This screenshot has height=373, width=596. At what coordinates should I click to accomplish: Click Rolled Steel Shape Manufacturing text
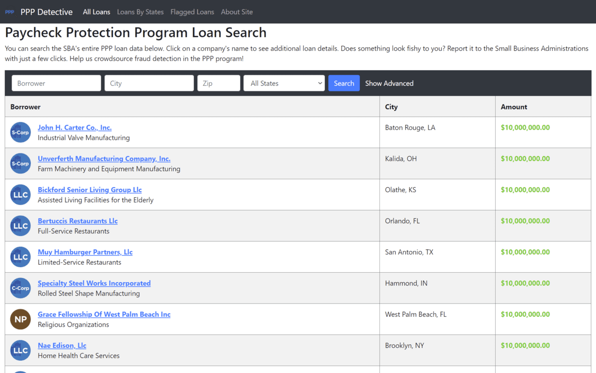tap(89, 294)
